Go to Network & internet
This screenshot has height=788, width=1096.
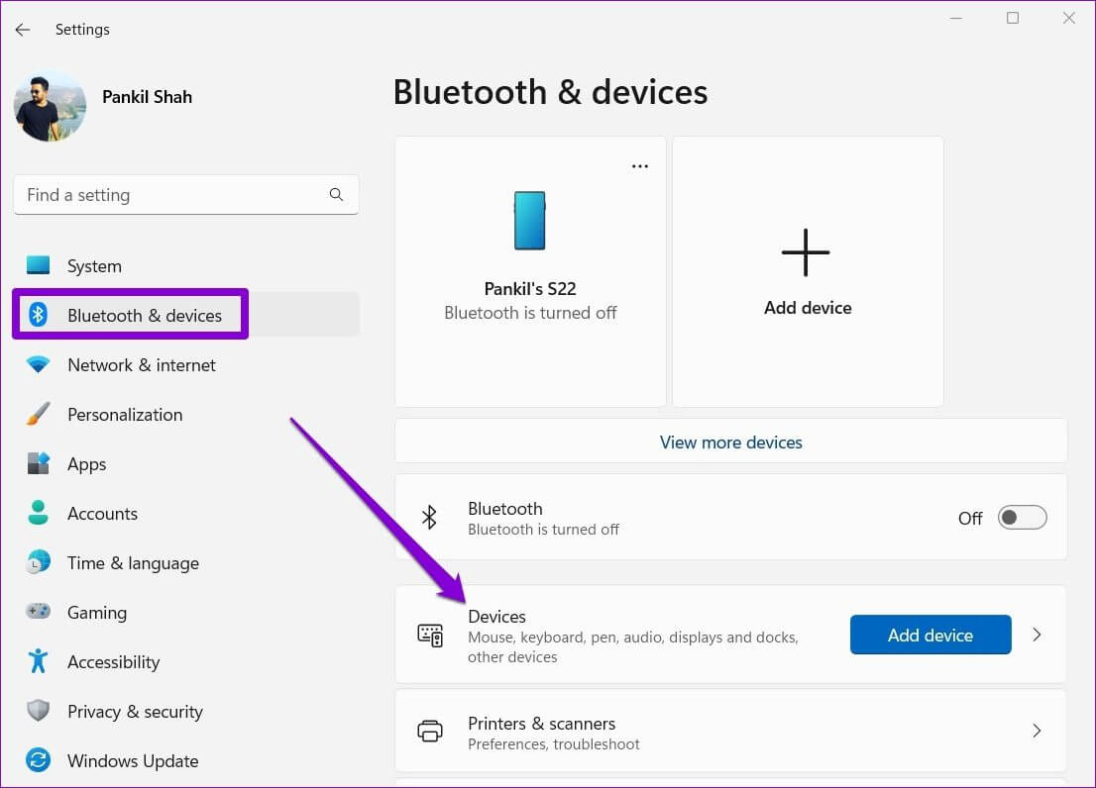186,365
